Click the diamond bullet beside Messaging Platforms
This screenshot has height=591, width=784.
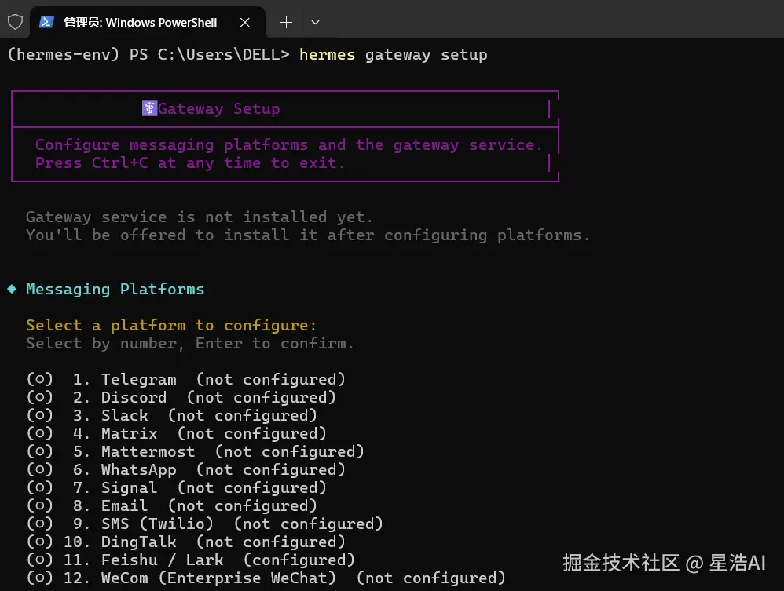12,290
